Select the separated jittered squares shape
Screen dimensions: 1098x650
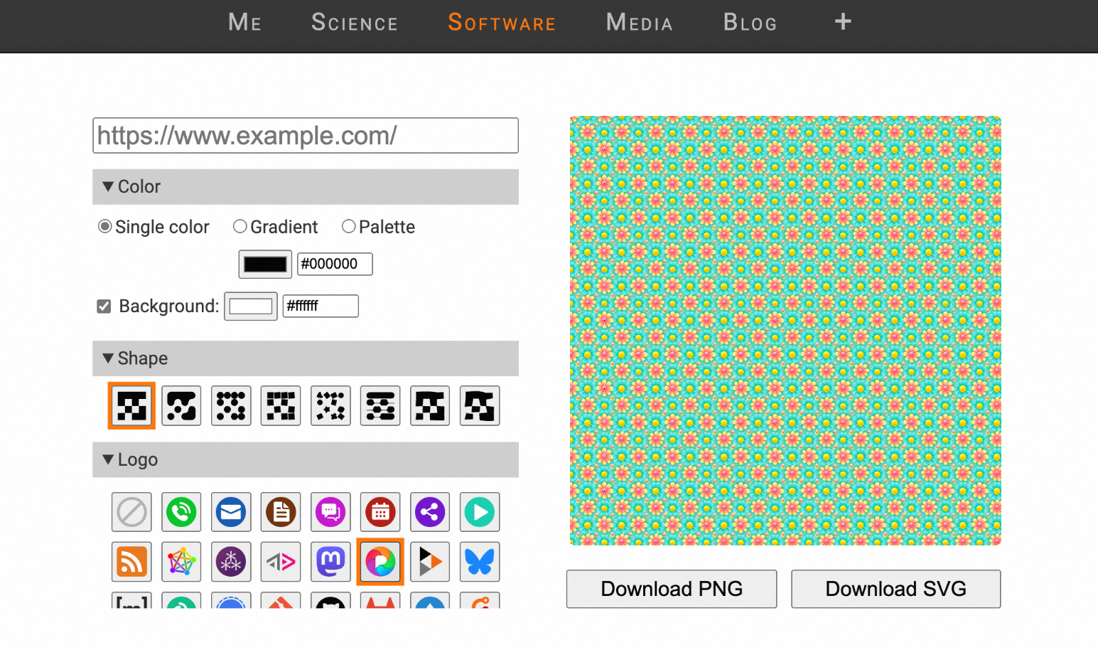[281, 406]
